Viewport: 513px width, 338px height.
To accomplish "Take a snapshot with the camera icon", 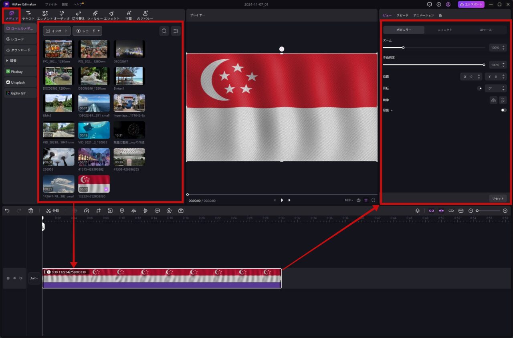I will coord(358,200).
